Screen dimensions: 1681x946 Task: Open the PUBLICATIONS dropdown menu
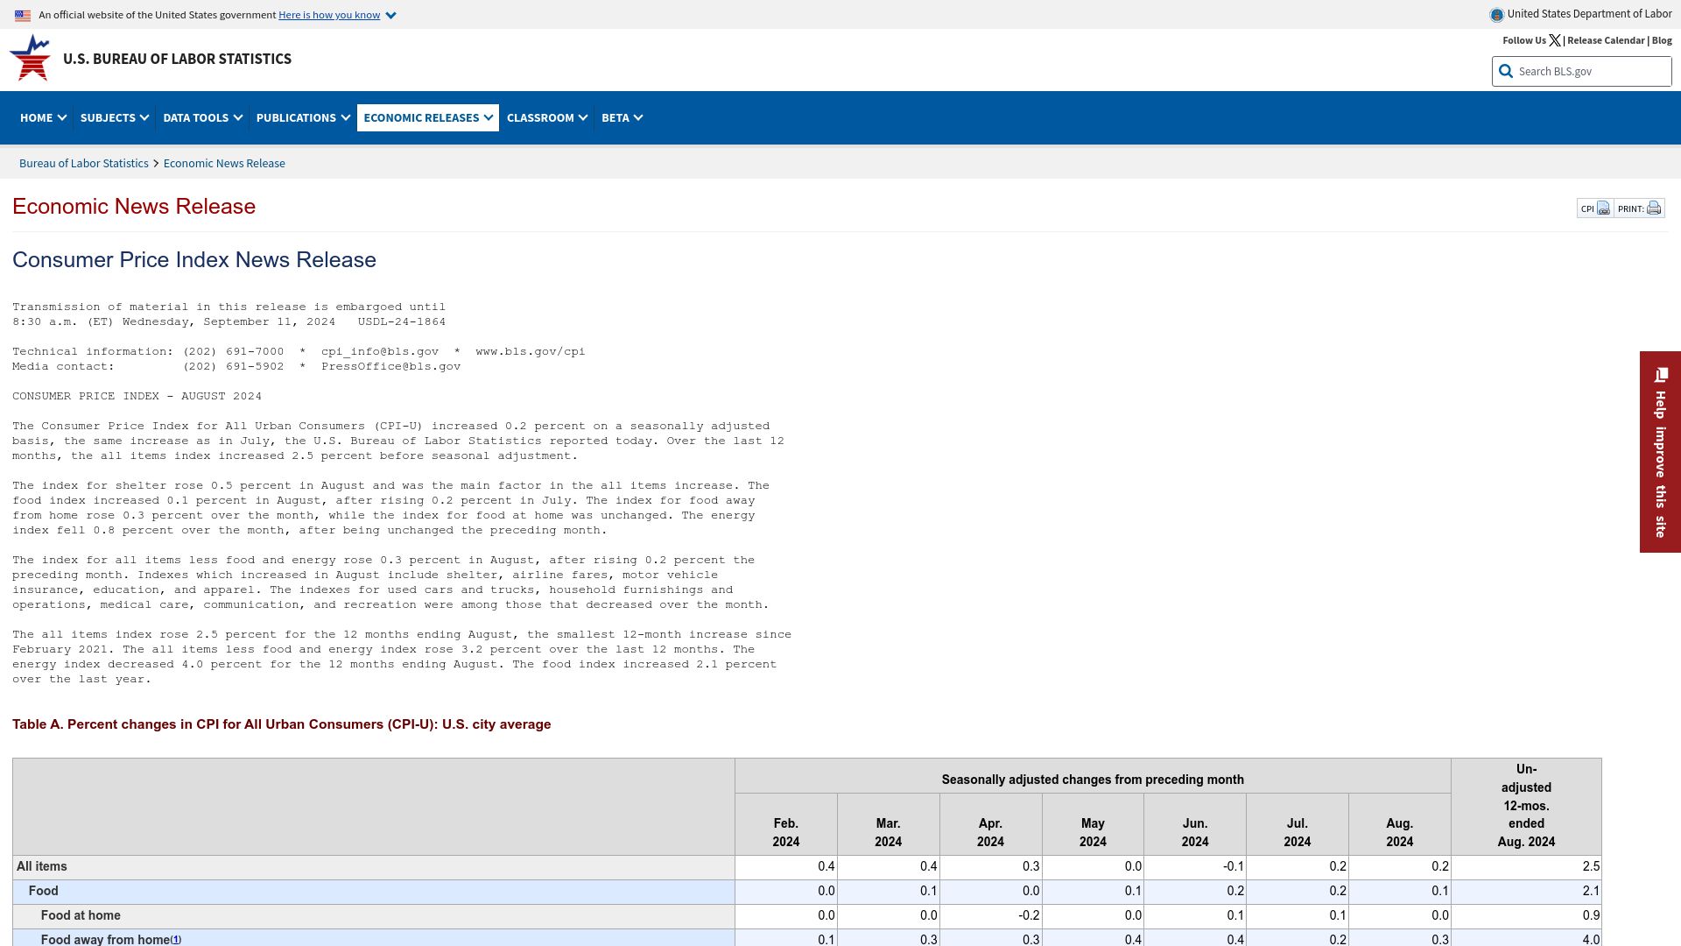click(x=303, y=117)
